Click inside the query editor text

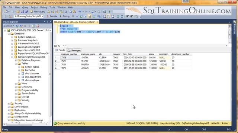(90, 29)
